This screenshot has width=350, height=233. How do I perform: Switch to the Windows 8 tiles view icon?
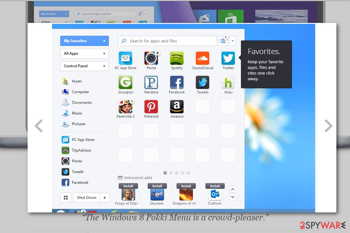[x=66, y=198]
